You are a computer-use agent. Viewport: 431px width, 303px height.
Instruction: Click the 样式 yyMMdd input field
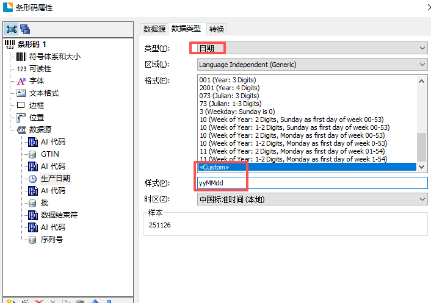(x=312, y=183)
